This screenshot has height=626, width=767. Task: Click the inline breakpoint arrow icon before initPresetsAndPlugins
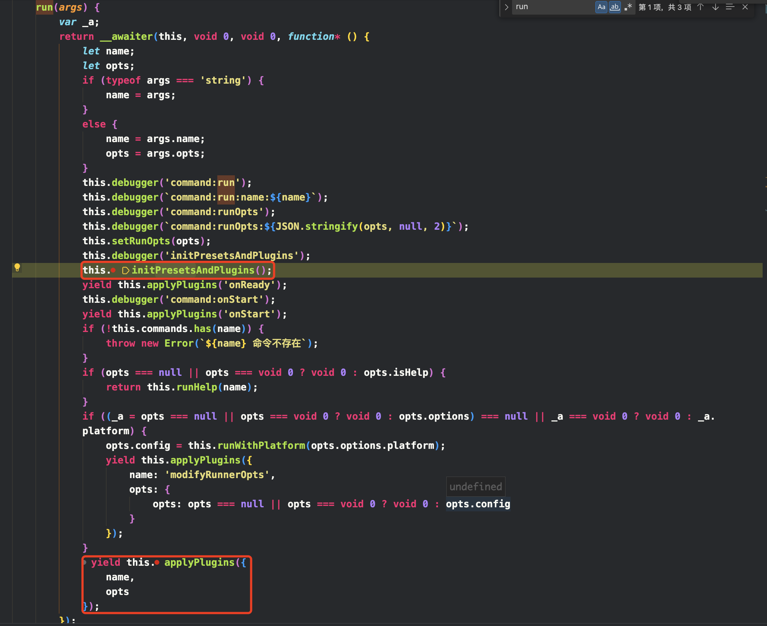[125, 271]
